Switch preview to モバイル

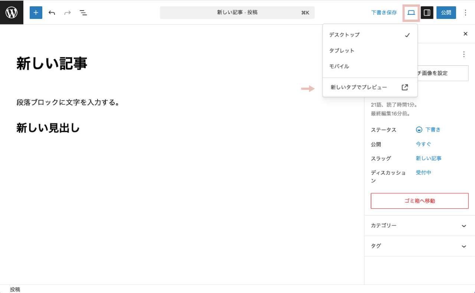(338, 66)
